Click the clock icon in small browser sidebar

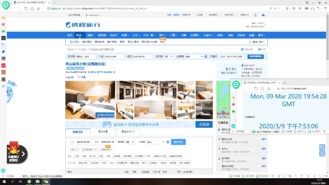coord(234,126)
